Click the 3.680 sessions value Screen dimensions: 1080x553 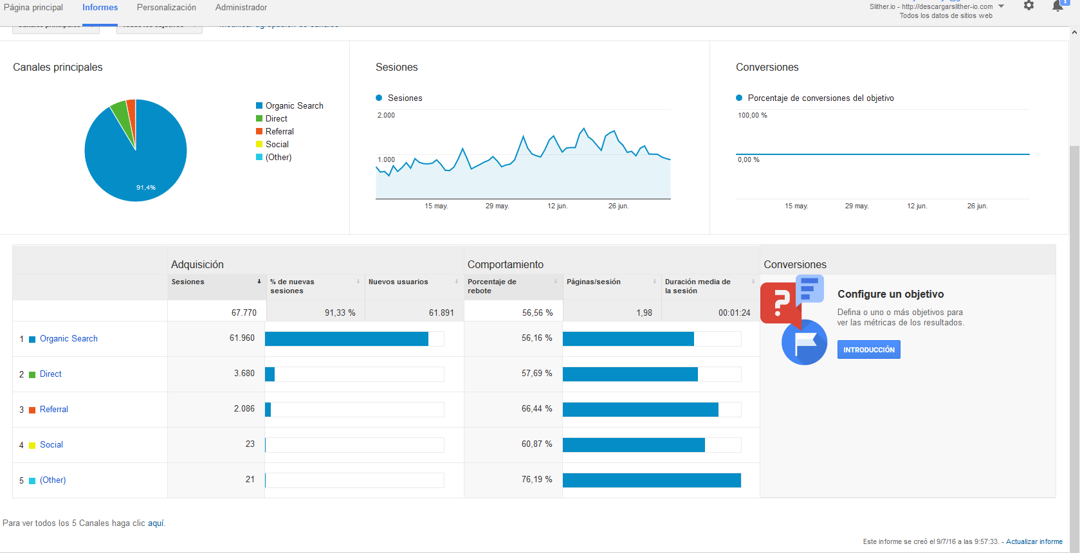(244, 373)
